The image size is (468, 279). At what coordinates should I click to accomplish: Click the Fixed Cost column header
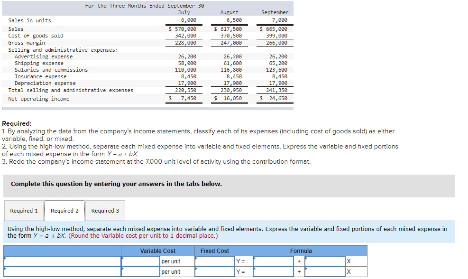(x=215, y=251)
